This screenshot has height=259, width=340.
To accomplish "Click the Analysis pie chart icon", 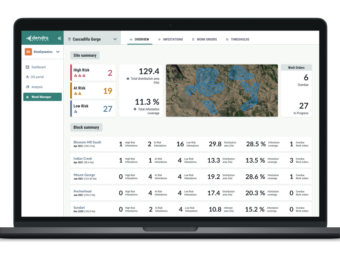I will pyautogui.click(x=28, y=87).
